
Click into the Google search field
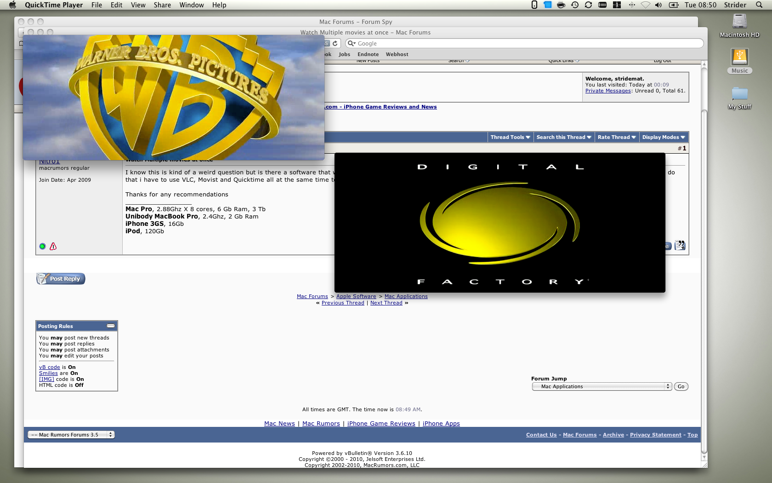click(524, 43)
